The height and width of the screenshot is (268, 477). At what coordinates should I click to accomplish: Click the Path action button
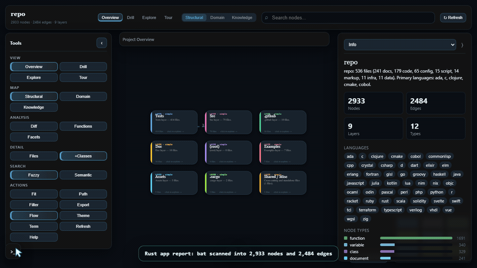pos(83,194)
